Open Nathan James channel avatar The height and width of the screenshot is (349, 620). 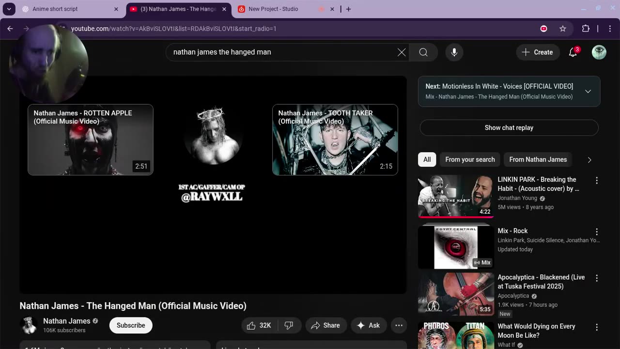pyautogui.click(x=29, y=325)
